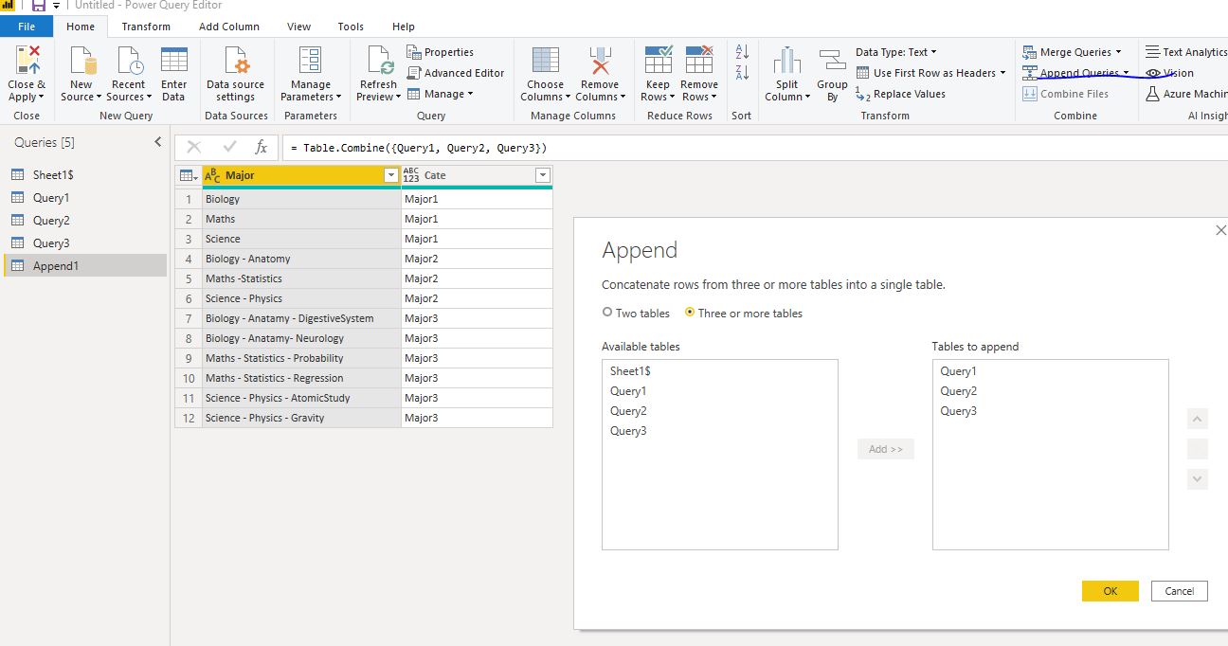Click the Remove Columns icon
This screenshot has height=646, width=1228.
600,60
